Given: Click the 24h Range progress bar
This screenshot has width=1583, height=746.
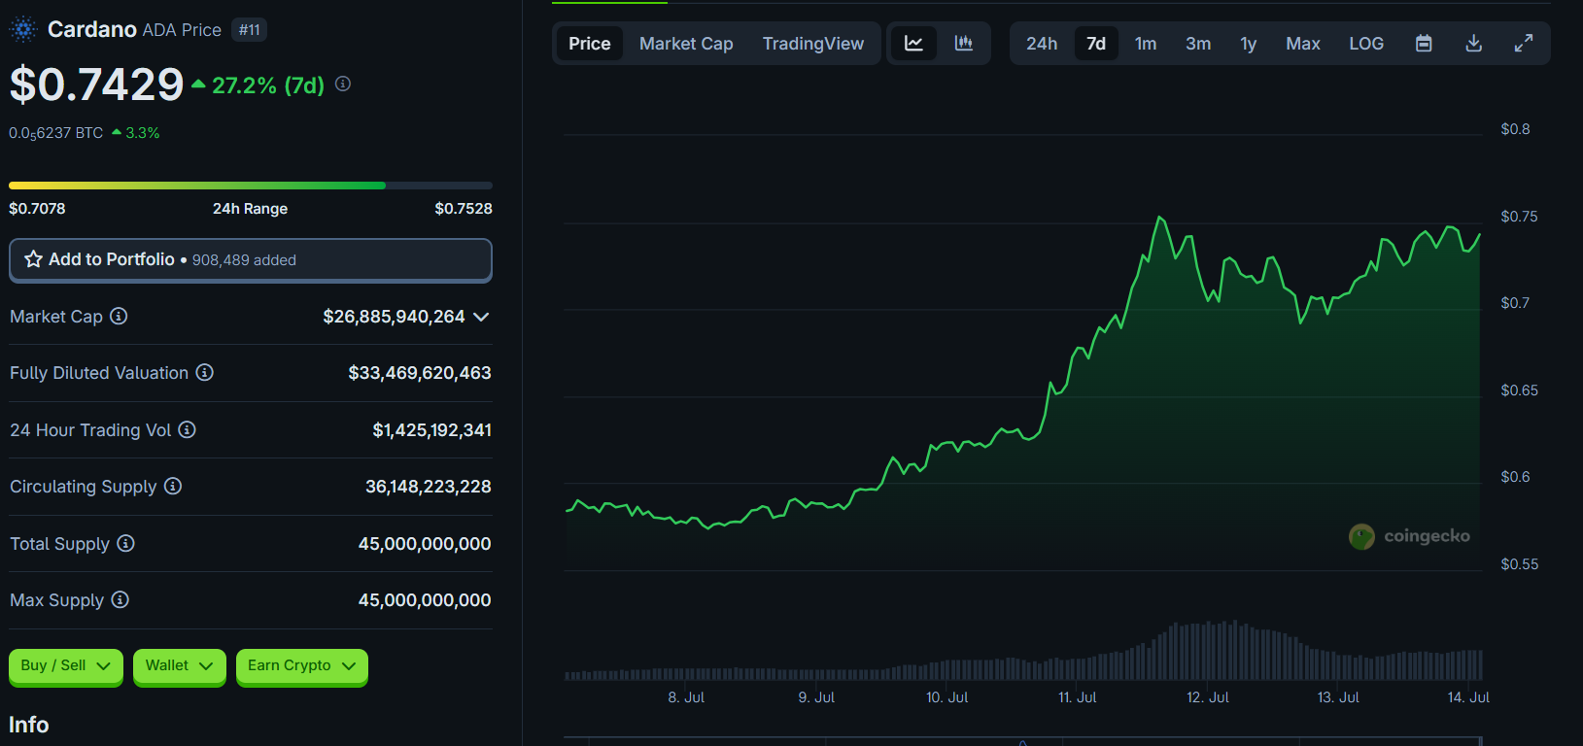Looking at the screenshot, I should 251,186.
